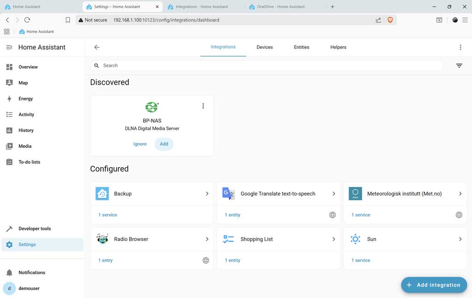Open the integrations filter icon
The height and width of the screenshot is (298, 472).
(459, 65)
